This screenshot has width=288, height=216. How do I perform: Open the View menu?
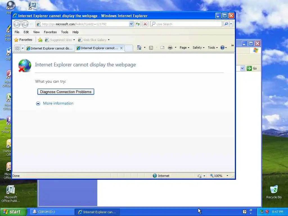click(36, 32)
